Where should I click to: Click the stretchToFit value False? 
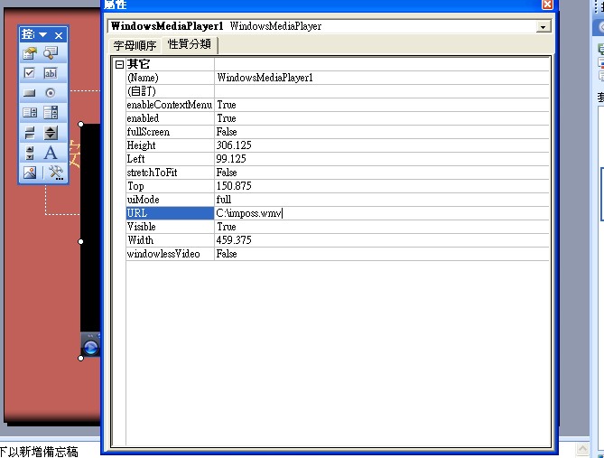(227, 173)
